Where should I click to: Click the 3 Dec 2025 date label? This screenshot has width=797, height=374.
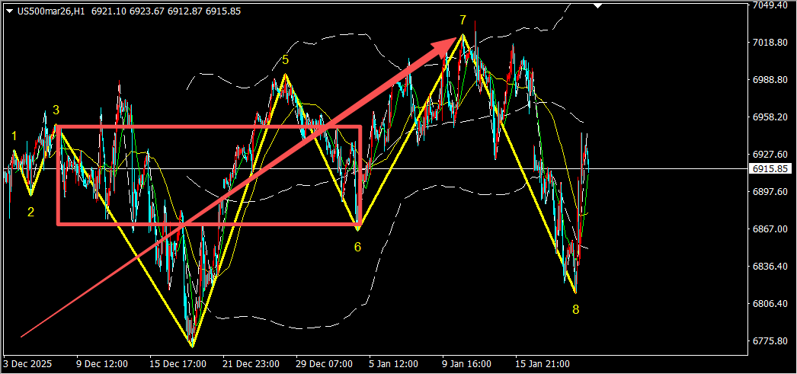pos(27,364)
